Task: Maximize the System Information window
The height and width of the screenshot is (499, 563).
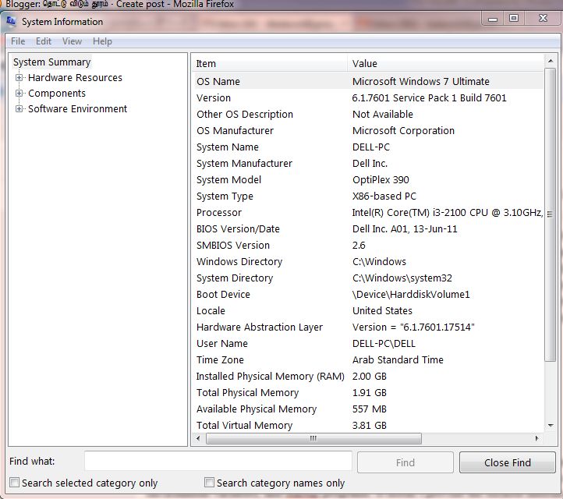Action: tap(514, 18)
